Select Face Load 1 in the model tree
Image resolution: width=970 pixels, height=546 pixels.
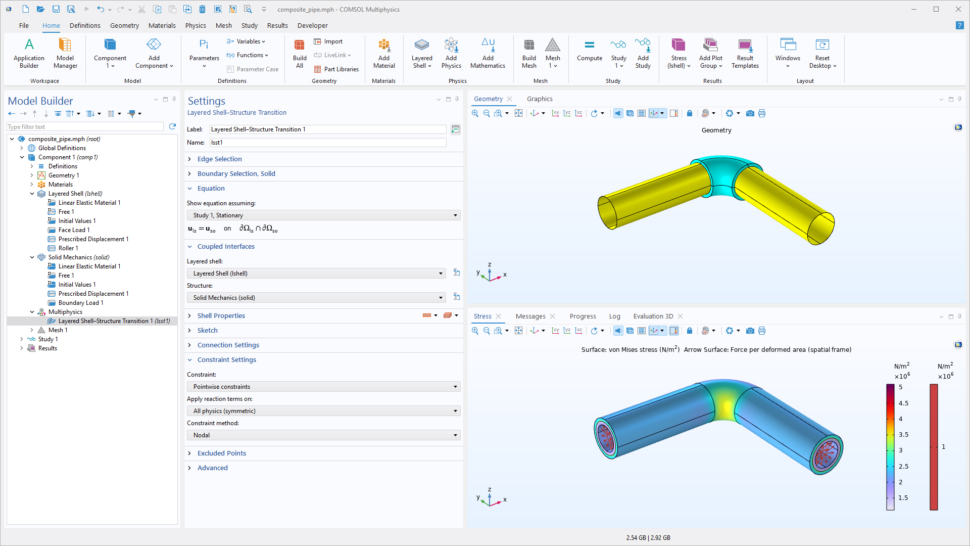pos(74,230)
